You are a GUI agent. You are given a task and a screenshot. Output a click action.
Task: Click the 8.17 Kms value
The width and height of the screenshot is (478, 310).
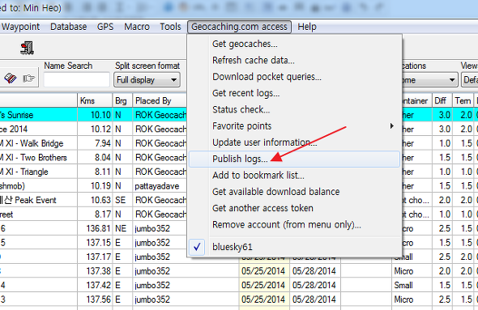tap(95, 214)
